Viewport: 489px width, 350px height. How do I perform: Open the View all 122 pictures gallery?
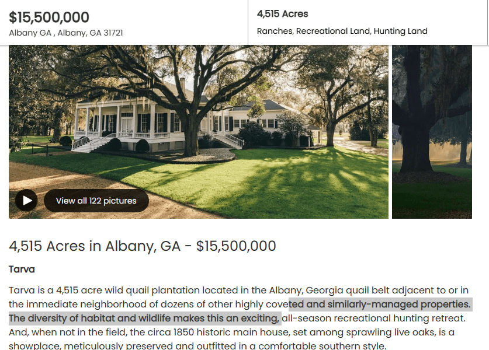[x=96, y=201]
